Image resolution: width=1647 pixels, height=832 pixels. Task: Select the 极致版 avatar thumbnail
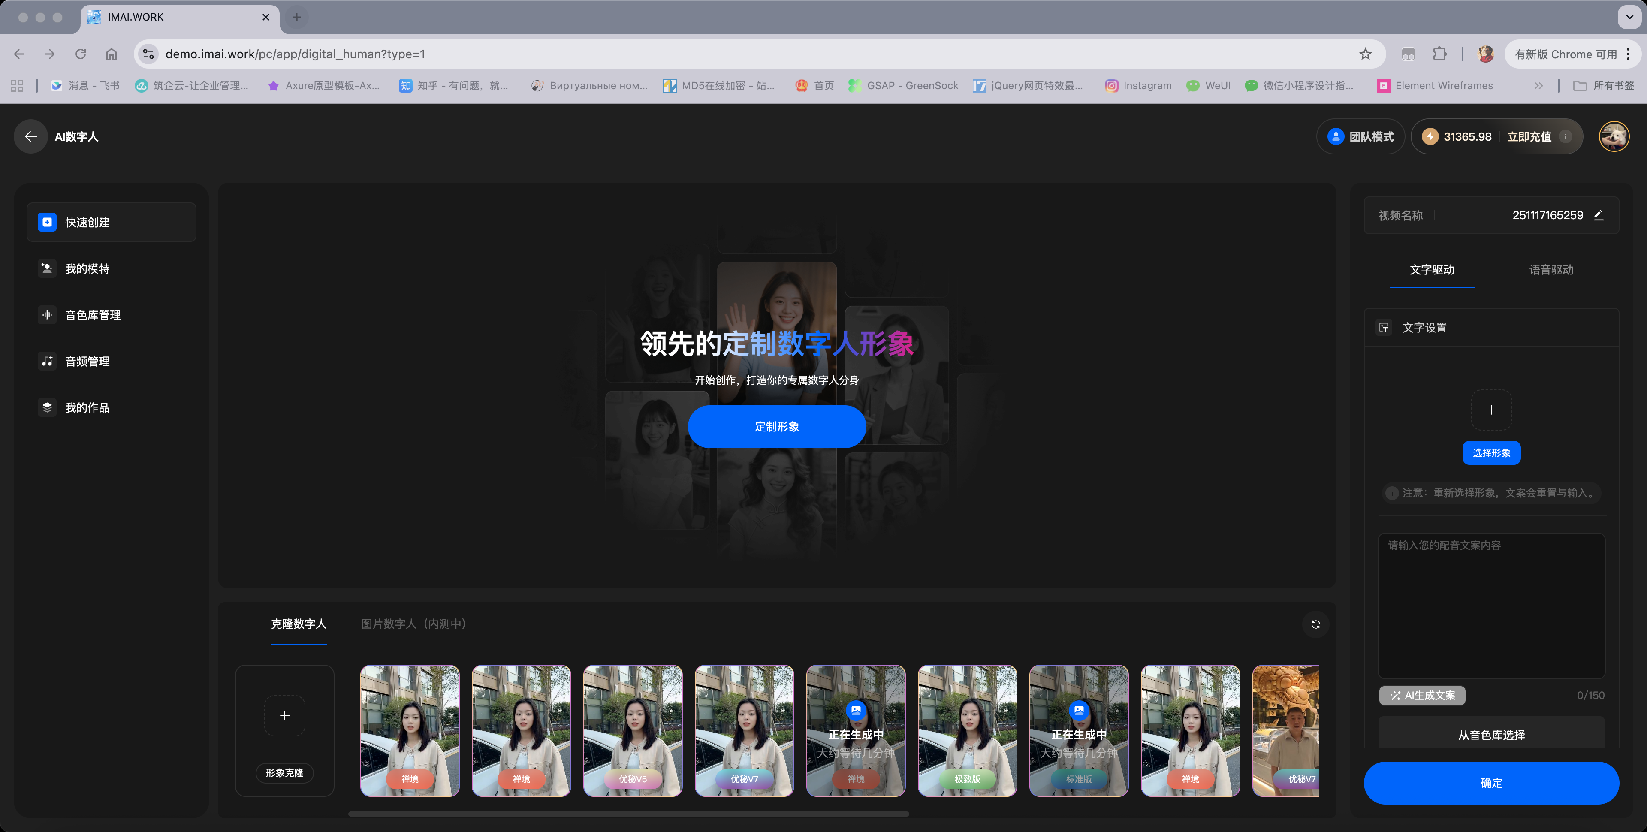coord(967,730)
